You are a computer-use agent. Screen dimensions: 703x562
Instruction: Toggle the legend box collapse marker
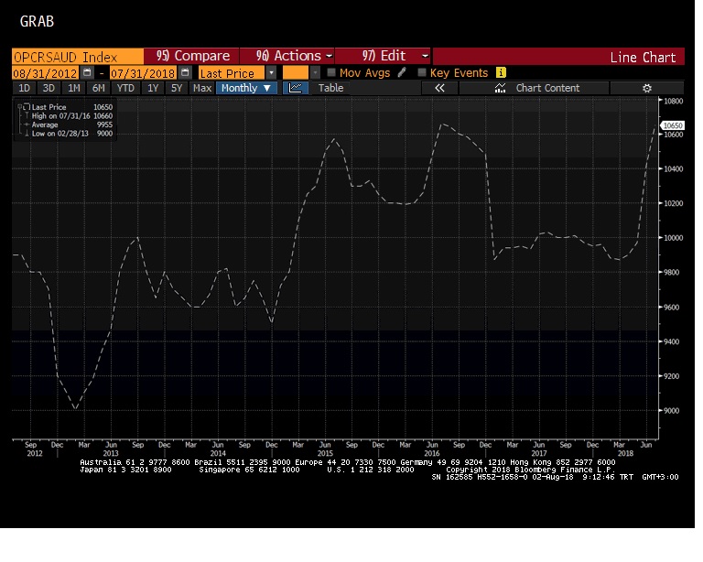tap(18, 105)
